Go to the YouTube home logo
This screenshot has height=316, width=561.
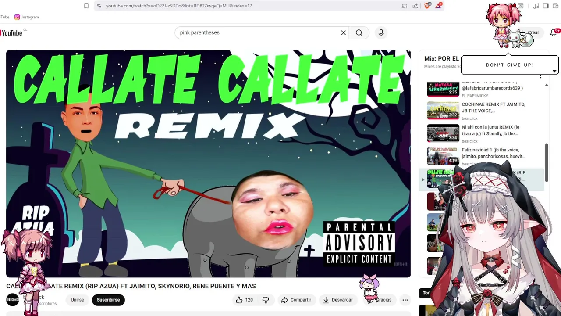point(11,33)
